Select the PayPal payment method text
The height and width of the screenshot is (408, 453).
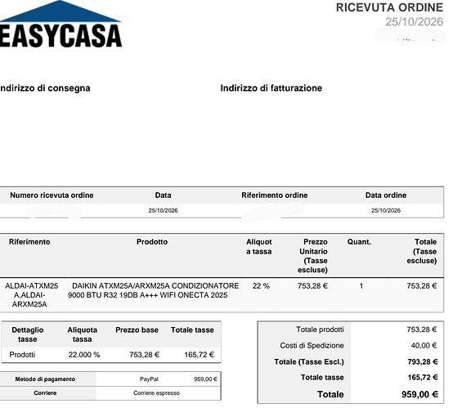coord(149,379)
